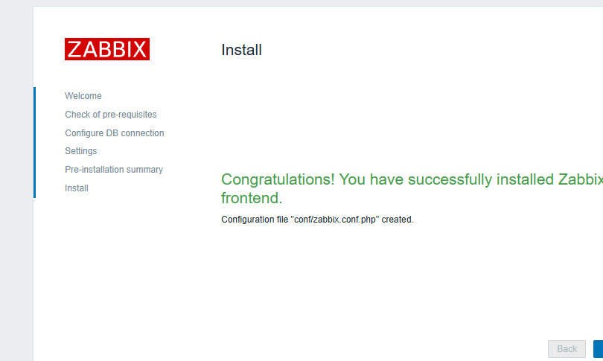Click the green Congratulations message
Screen dimensions: 603x361
(x=412, y=188)
